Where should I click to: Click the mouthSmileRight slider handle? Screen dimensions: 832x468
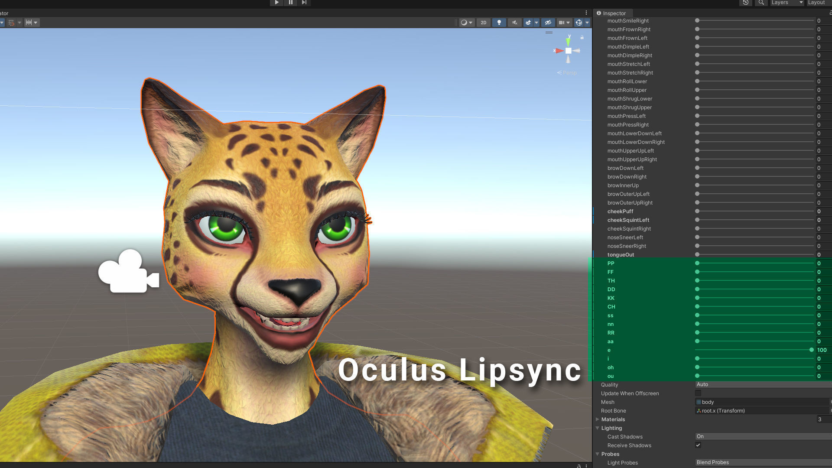point(697,21)
